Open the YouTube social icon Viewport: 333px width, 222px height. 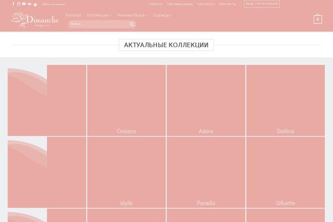pos(24,4)
